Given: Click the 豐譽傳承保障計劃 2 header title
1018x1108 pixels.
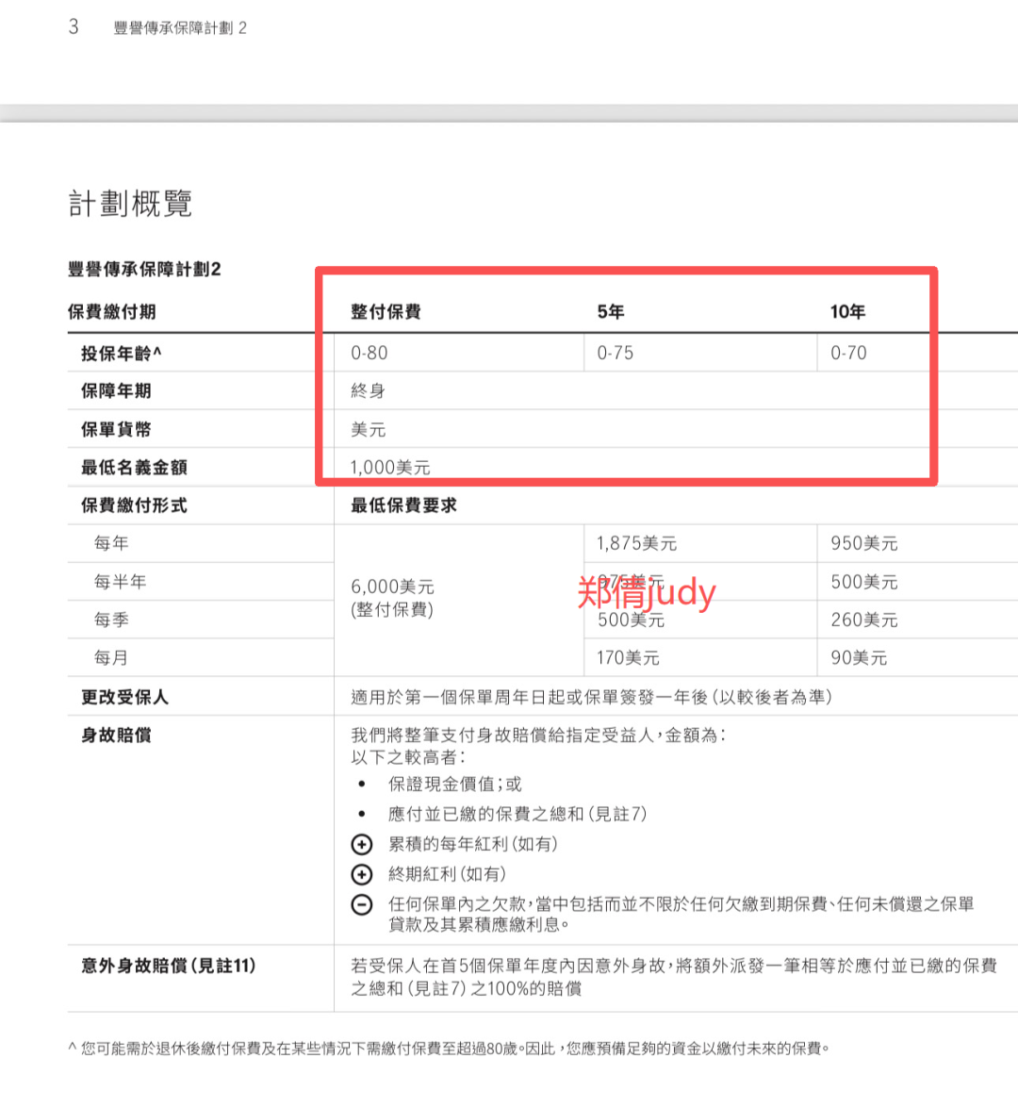Looking at the screenshot, I should point(180,28).
